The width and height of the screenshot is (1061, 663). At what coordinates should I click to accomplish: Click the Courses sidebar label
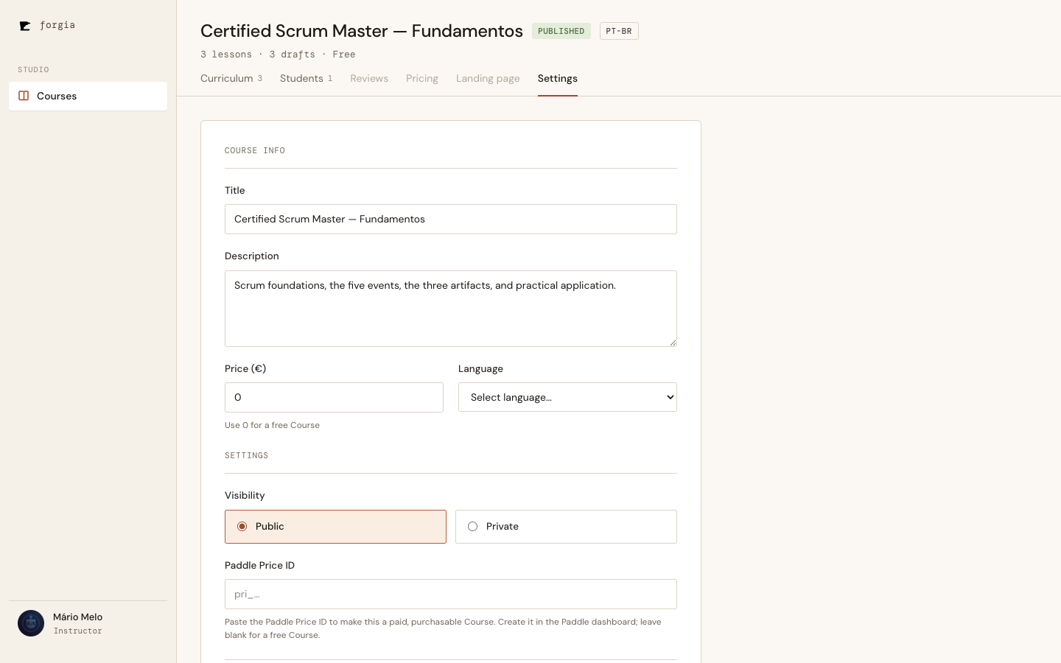(57, 96)
